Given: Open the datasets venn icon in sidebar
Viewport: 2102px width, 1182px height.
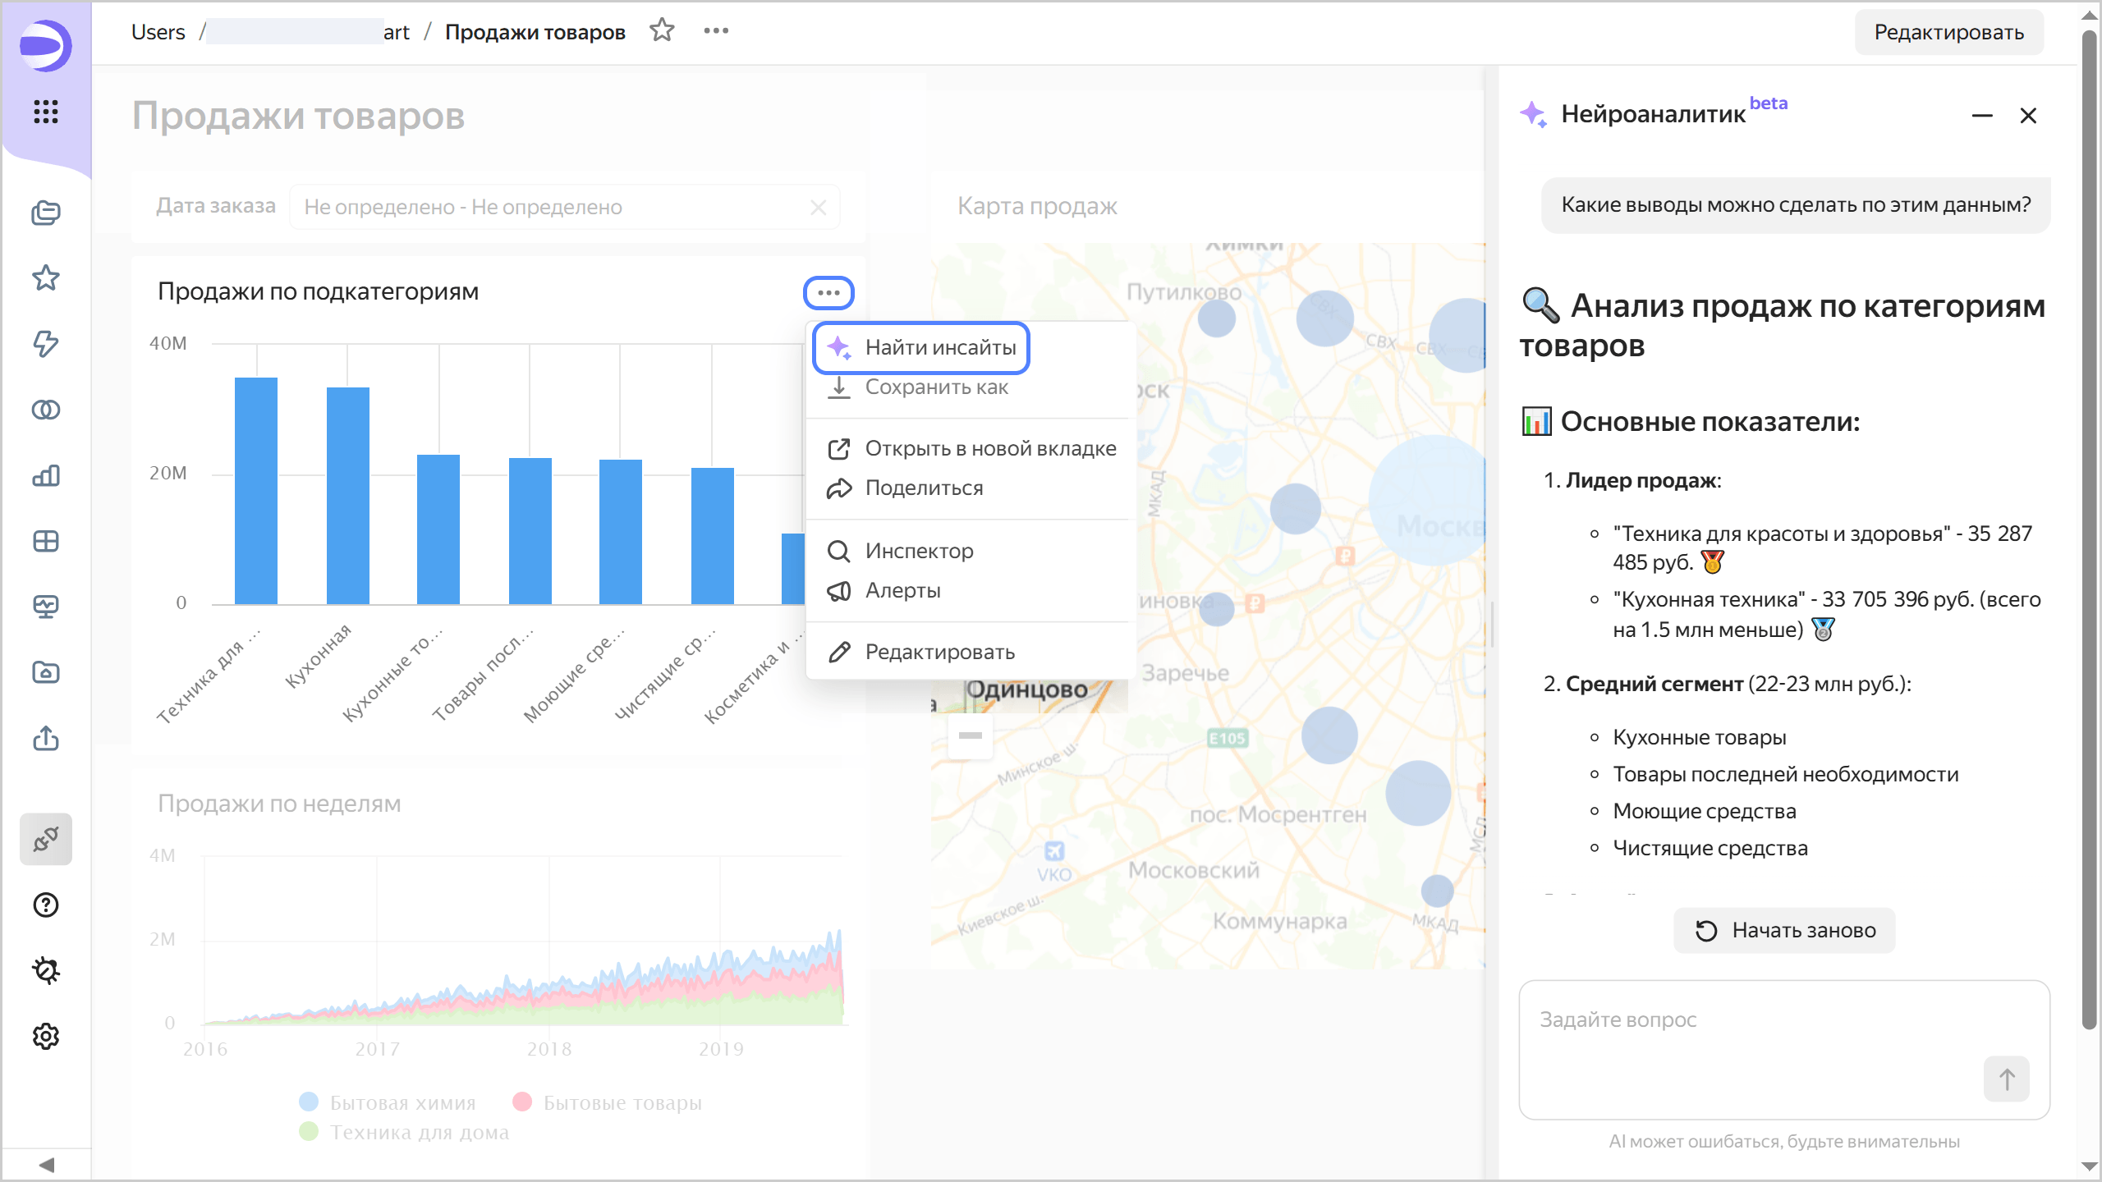Looking at the screenshot, I should point(46,410).
